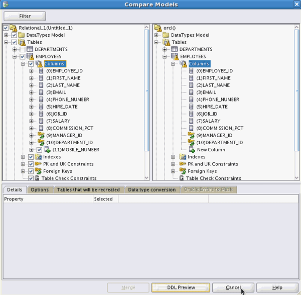This screenshot has width=301, height=295.
Task: Toggle the DataTypes Model checkbox in left pane
Action: [x=14, y=35]
